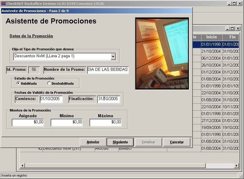Select the 10/11/200 Fin cell
The image size is (244, 179).
231,107
